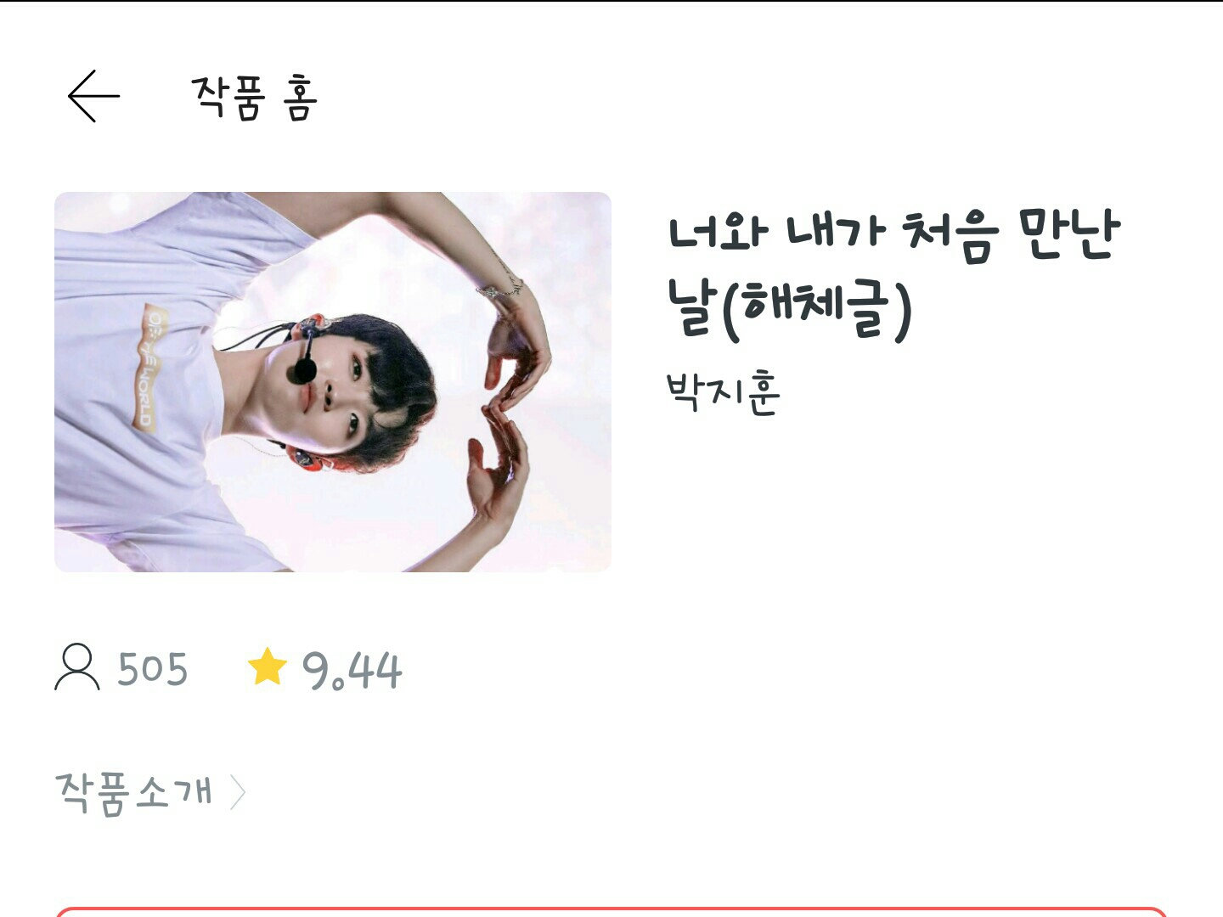The height and width of the screenshot is (917, 1223).
Task: Select the author name 박지훈
Action: pos(723,393)
